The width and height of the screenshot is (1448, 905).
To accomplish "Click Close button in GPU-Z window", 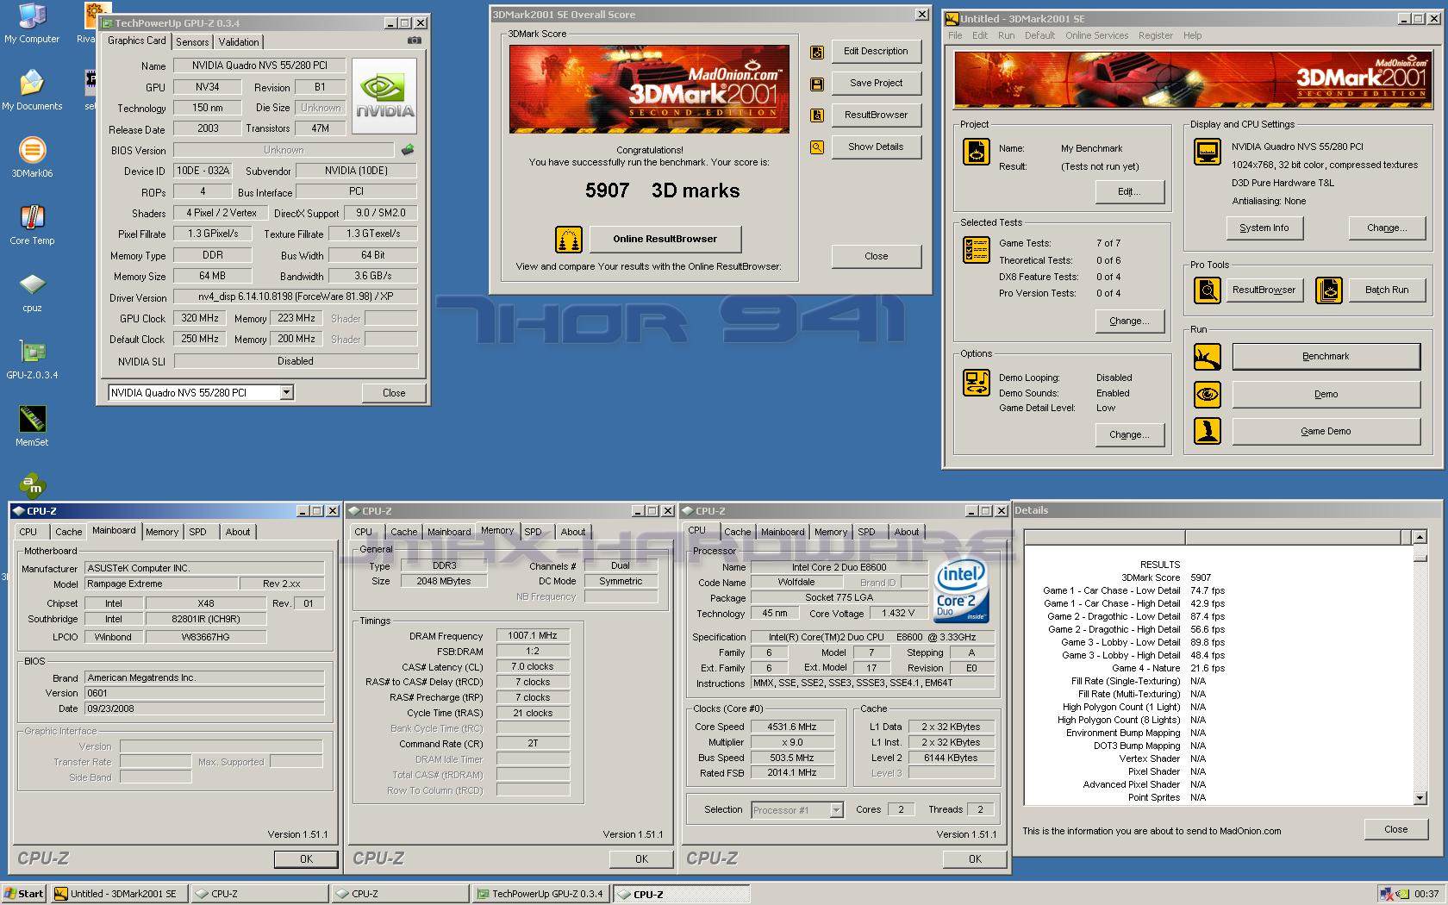I will pyautogui.click(x=394, y=393).
